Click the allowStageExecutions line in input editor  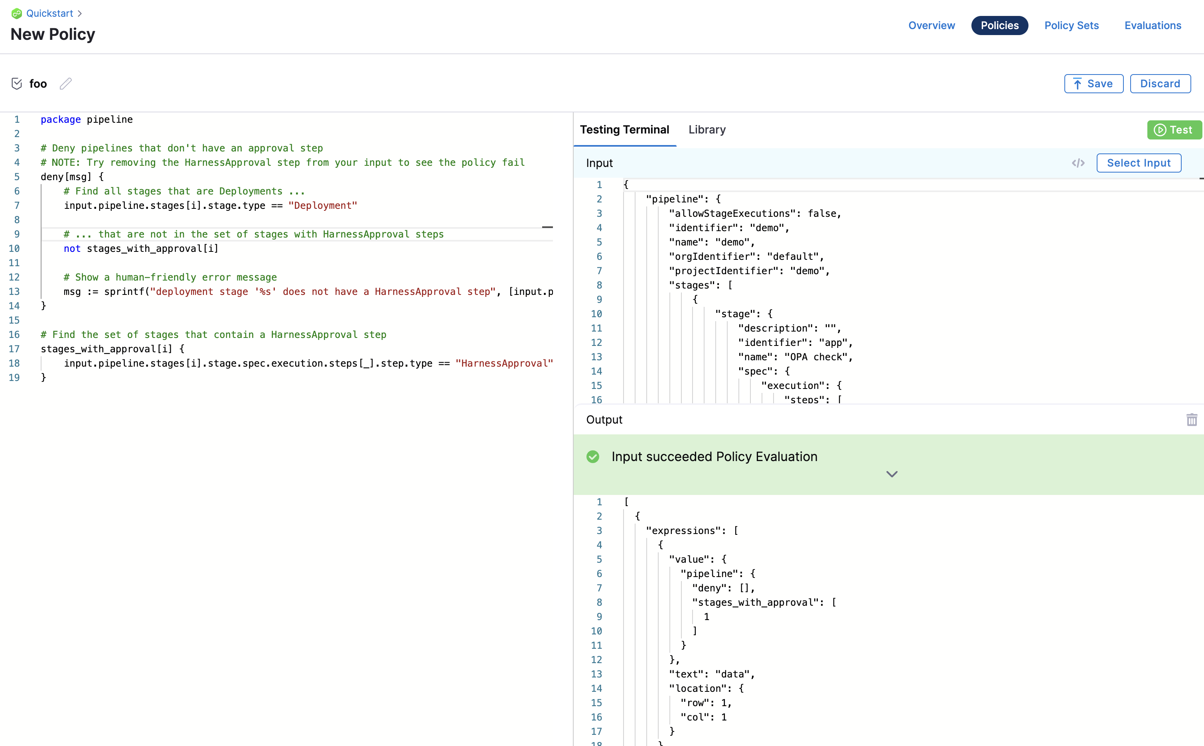(755, 213)
